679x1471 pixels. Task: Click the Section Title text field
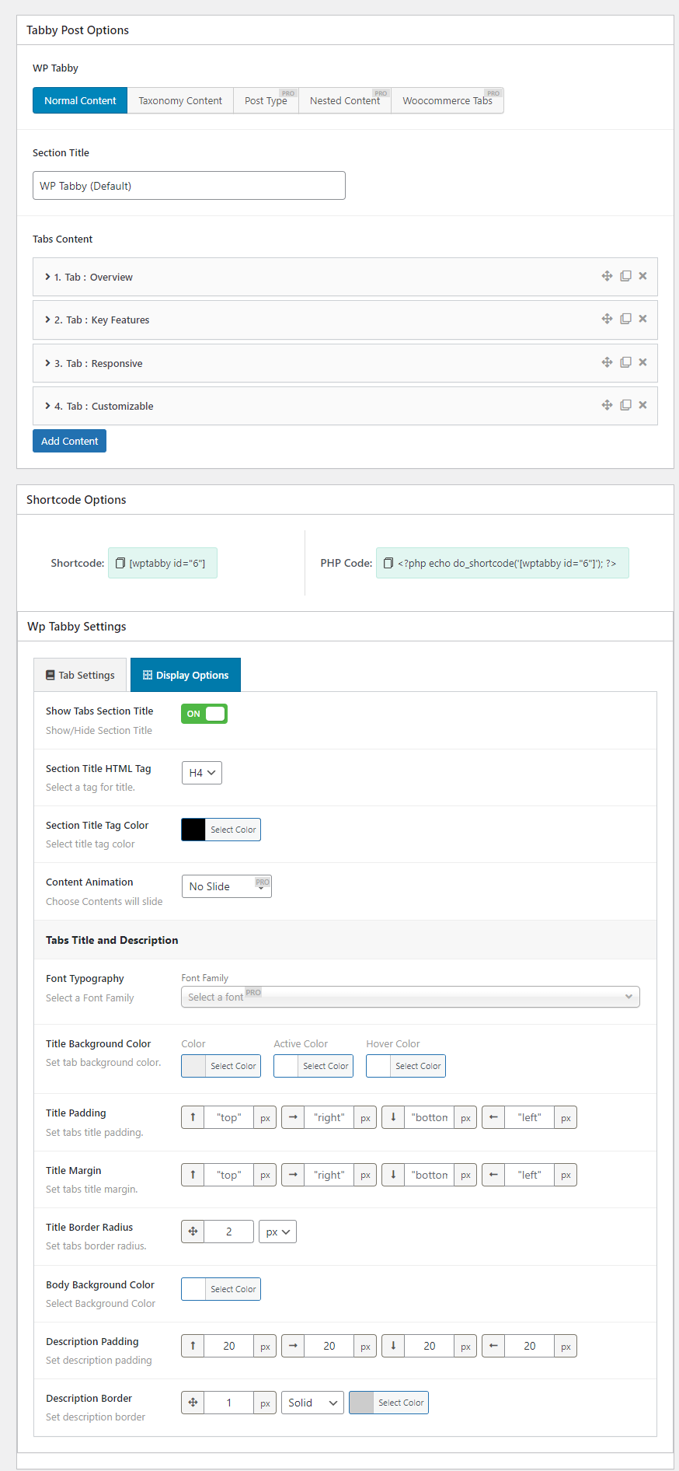point(189,185)
